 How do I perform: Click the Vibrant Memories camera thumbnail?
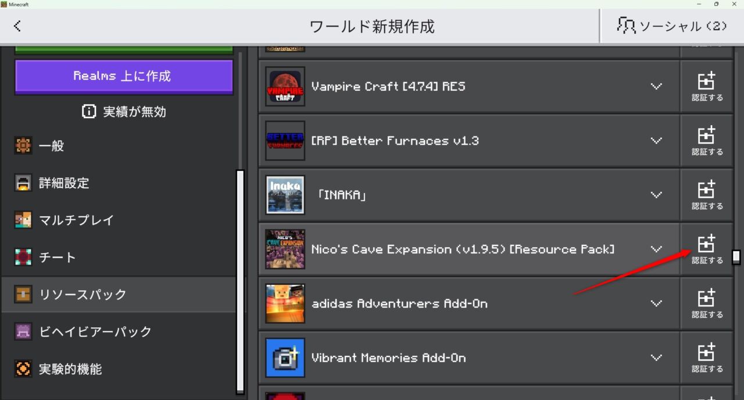click(285, 358)
